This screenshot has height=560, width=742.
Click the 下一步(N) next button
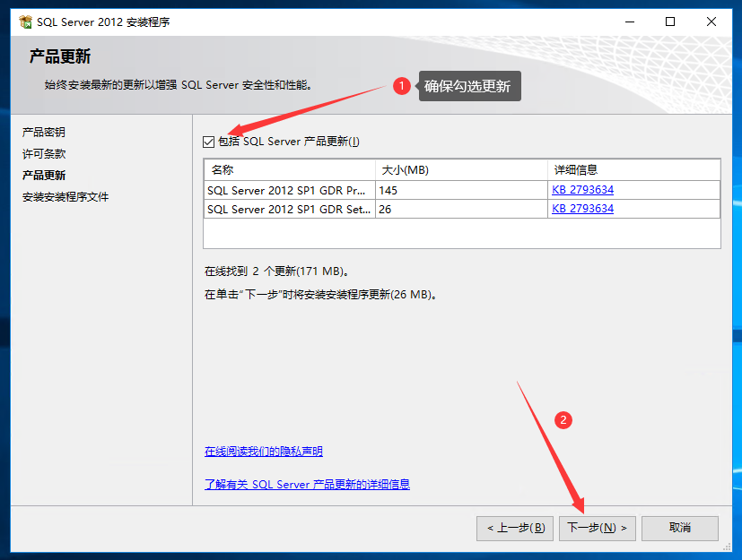(x=597, y=528)
